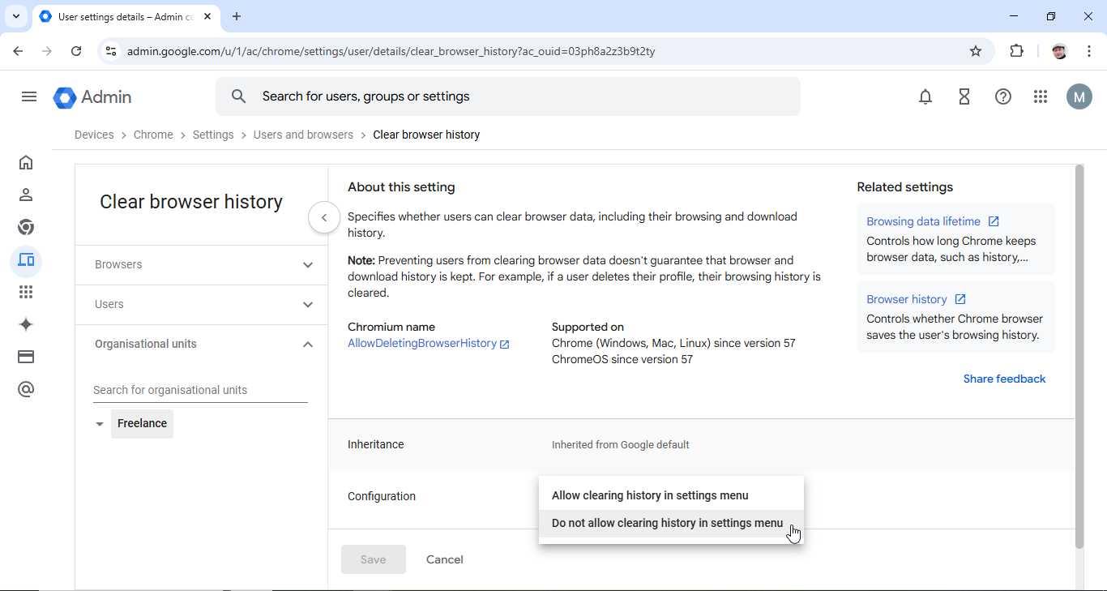Open the Gemini sparkle icon in sidebar

pos(26,324)
